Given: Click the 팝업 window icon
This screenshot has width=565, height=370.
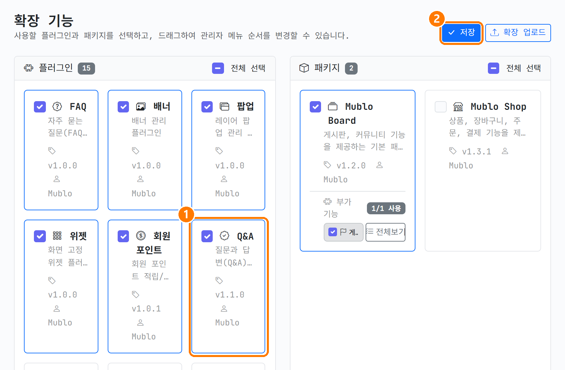Looking at the screenshot, I should [x=225, y=106].
